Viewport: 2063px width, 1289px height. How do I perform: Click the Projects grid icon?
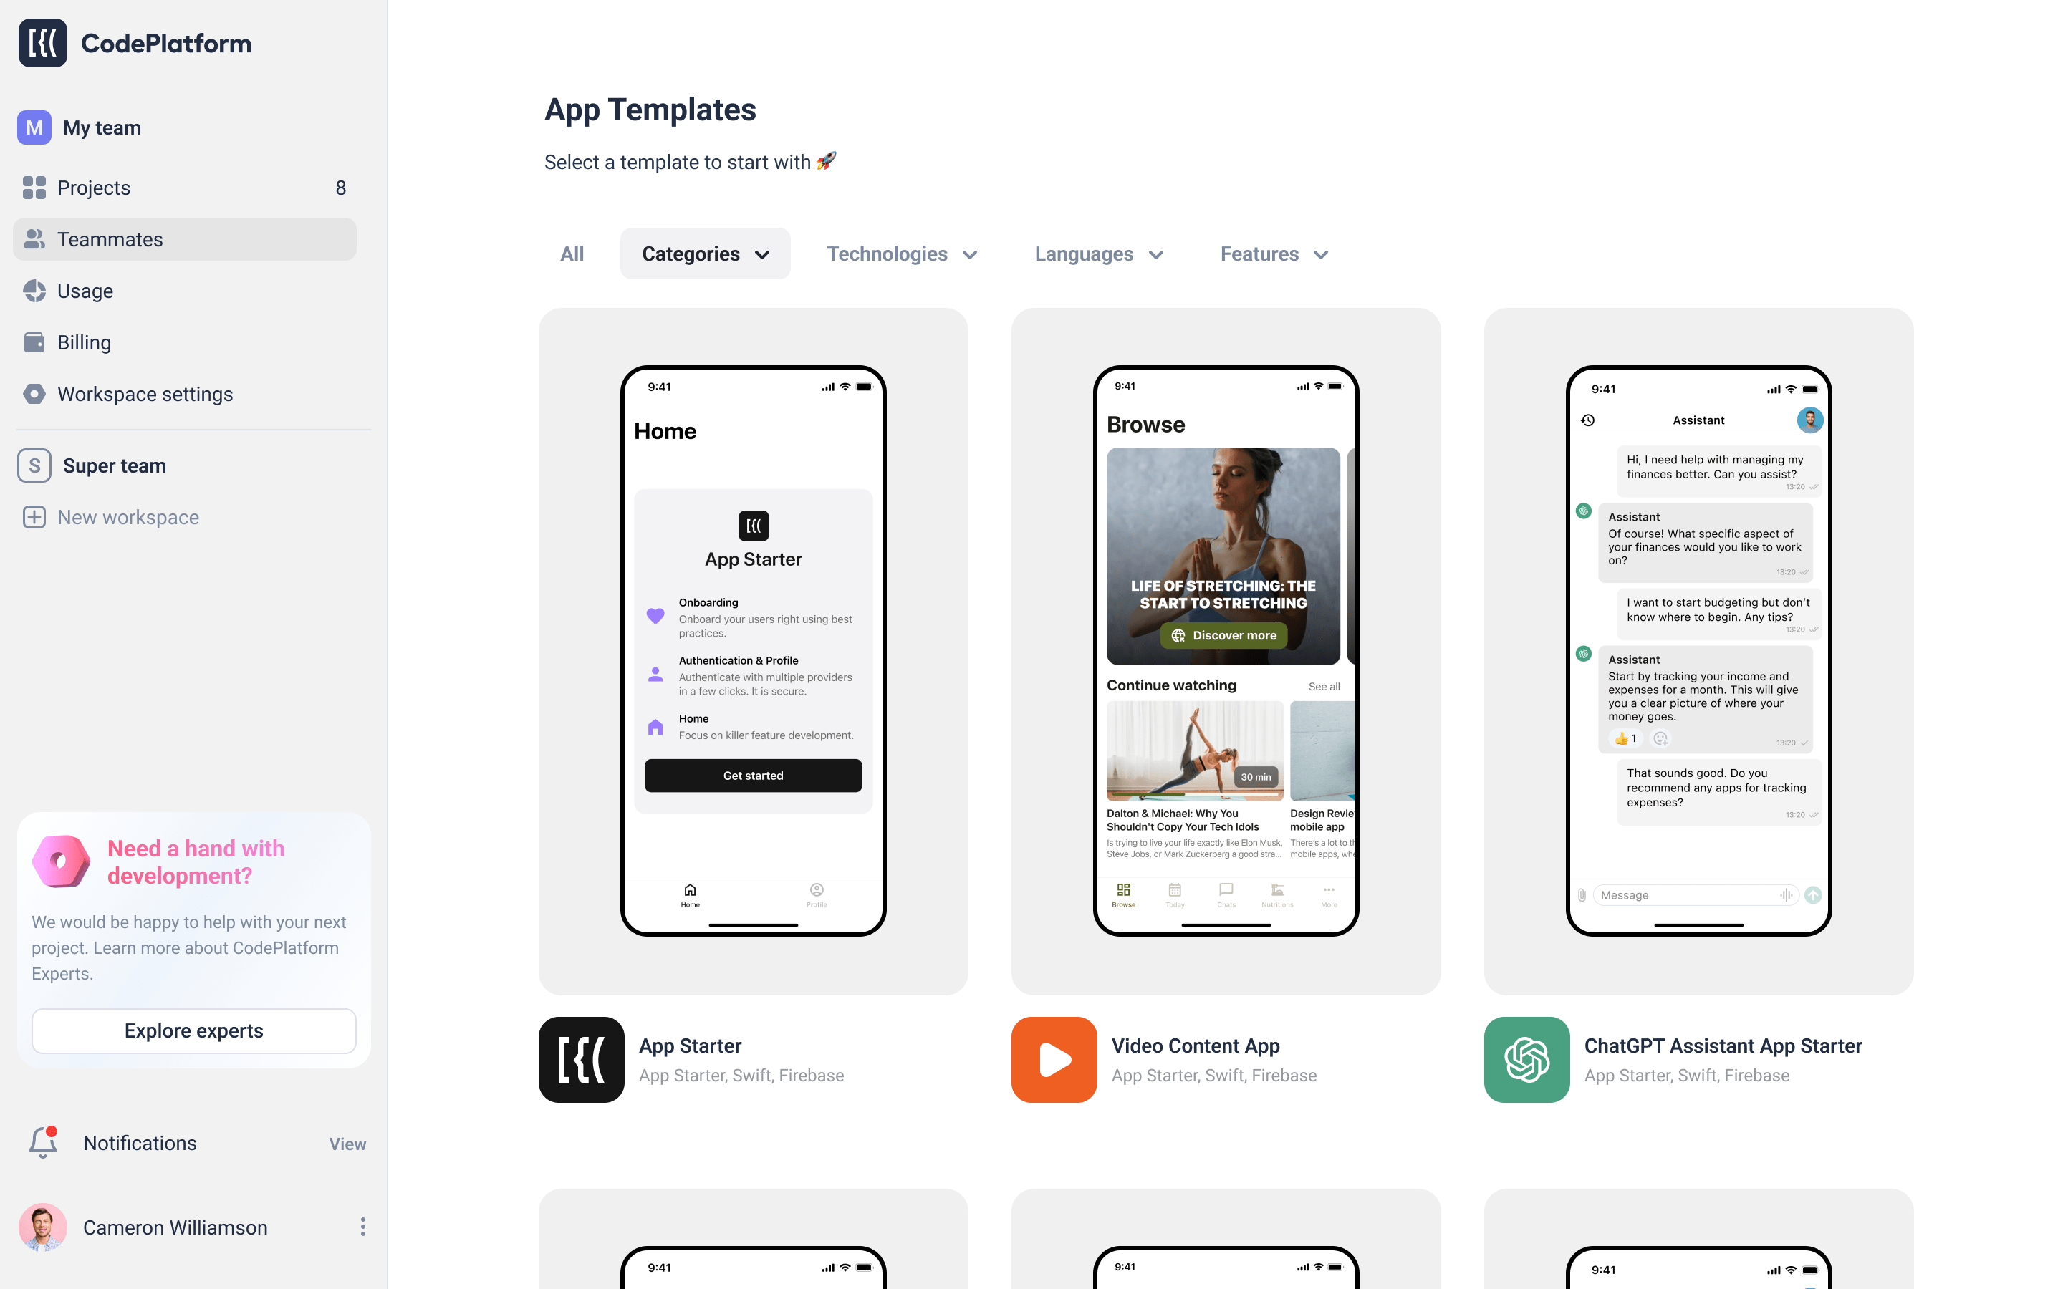33,187
